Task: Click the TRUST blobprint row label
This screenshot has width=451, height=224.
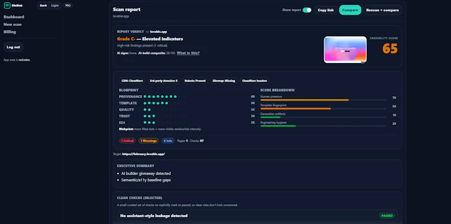Action: point(125,116)
